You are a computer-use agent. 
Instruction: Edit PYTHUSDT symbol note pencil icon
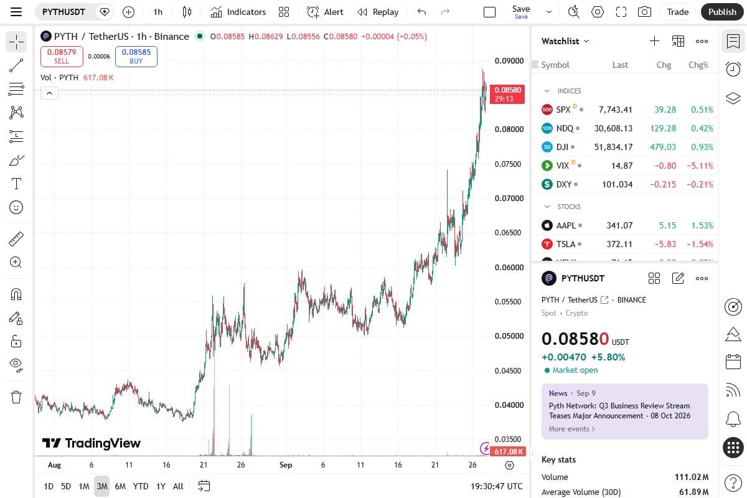(678, 278)
